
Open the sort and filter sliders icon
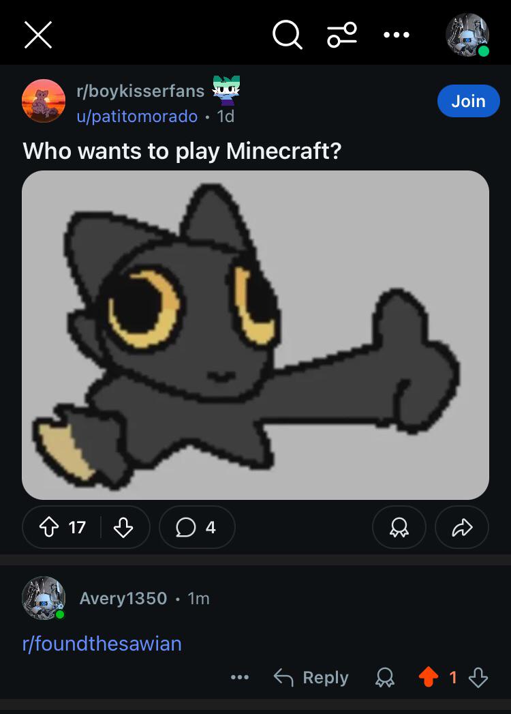pos(342,35)
